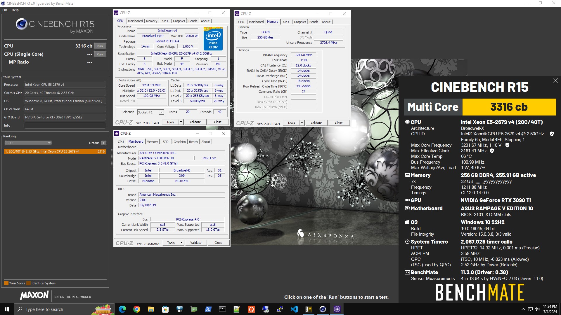Click verified shield next to Max Effective Clock
This screenshot has width=561, height=315.
point(492,151)
